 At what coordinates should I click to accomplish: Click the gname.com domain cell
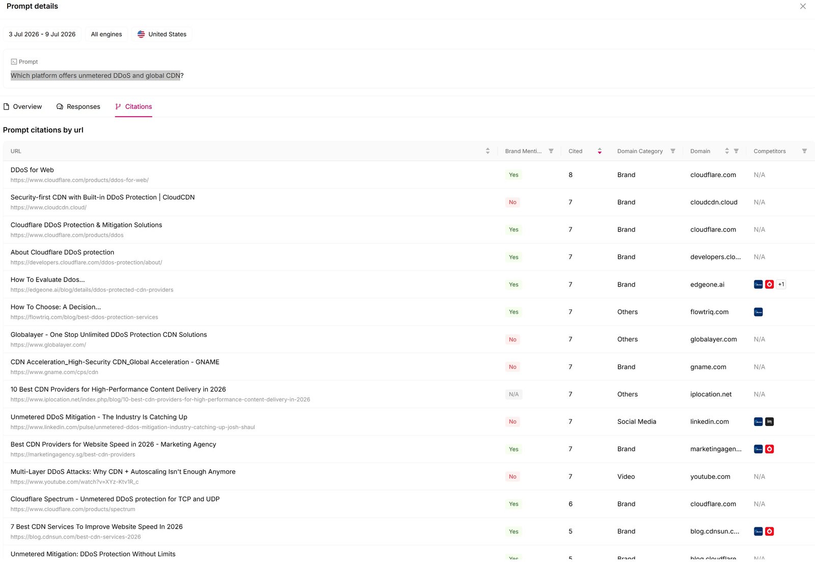tap(708, 367)
